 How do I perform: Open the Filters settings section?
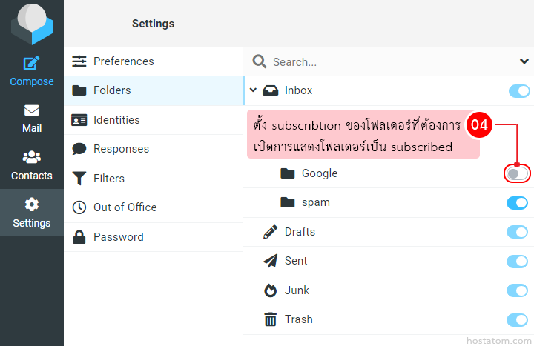pos(108,179)
